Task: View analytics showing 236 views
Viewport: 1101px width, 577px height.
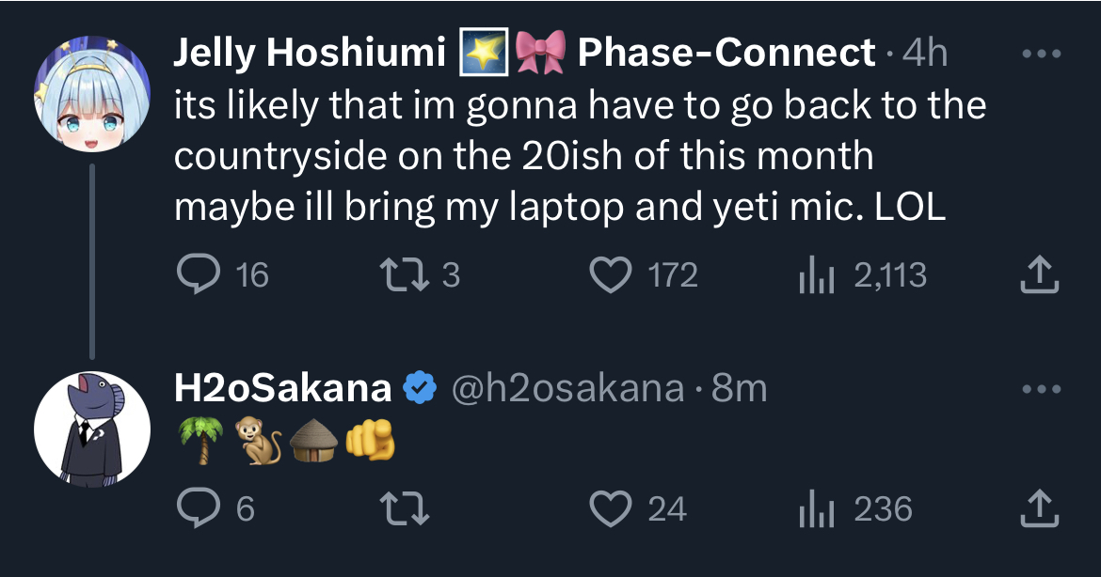Action: click(x=855, y=508)
